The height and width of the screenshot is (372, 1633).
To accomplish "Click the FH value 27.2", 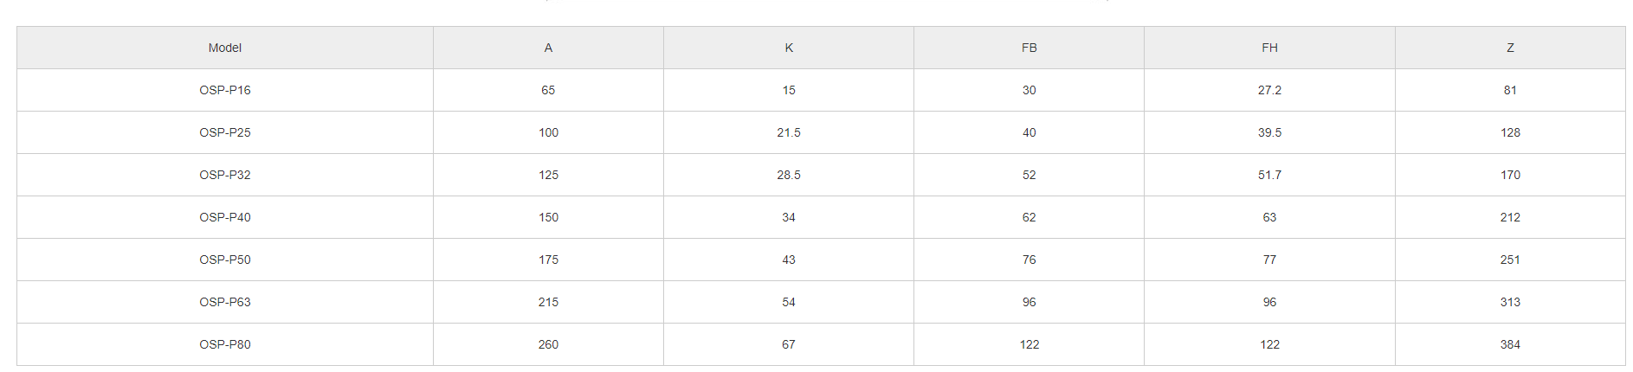I will point(1269,90).
